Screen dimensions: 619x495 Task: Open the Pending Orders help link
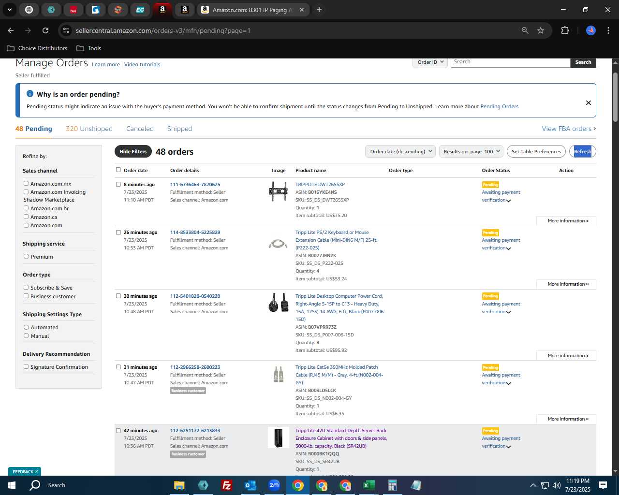(x=499, y=106)
